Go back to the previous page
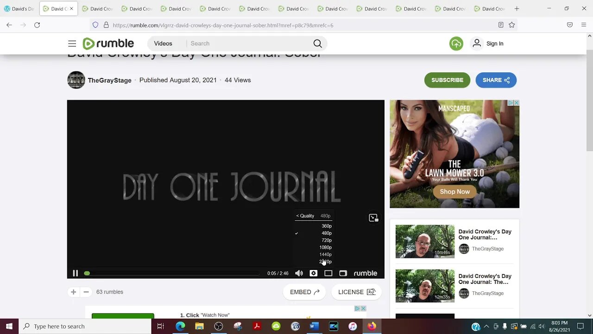This screenshot has height=334, width=593. pyautogui.click(x=9, y=25)
